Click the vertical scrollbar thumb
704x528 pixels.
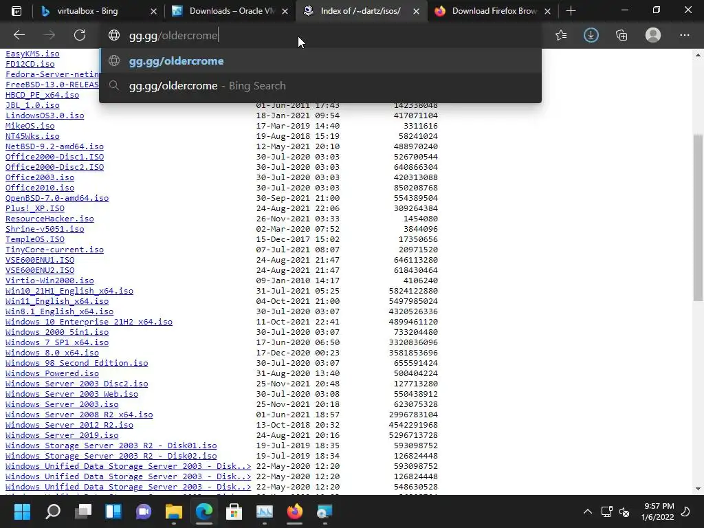[x=698, y=218]
